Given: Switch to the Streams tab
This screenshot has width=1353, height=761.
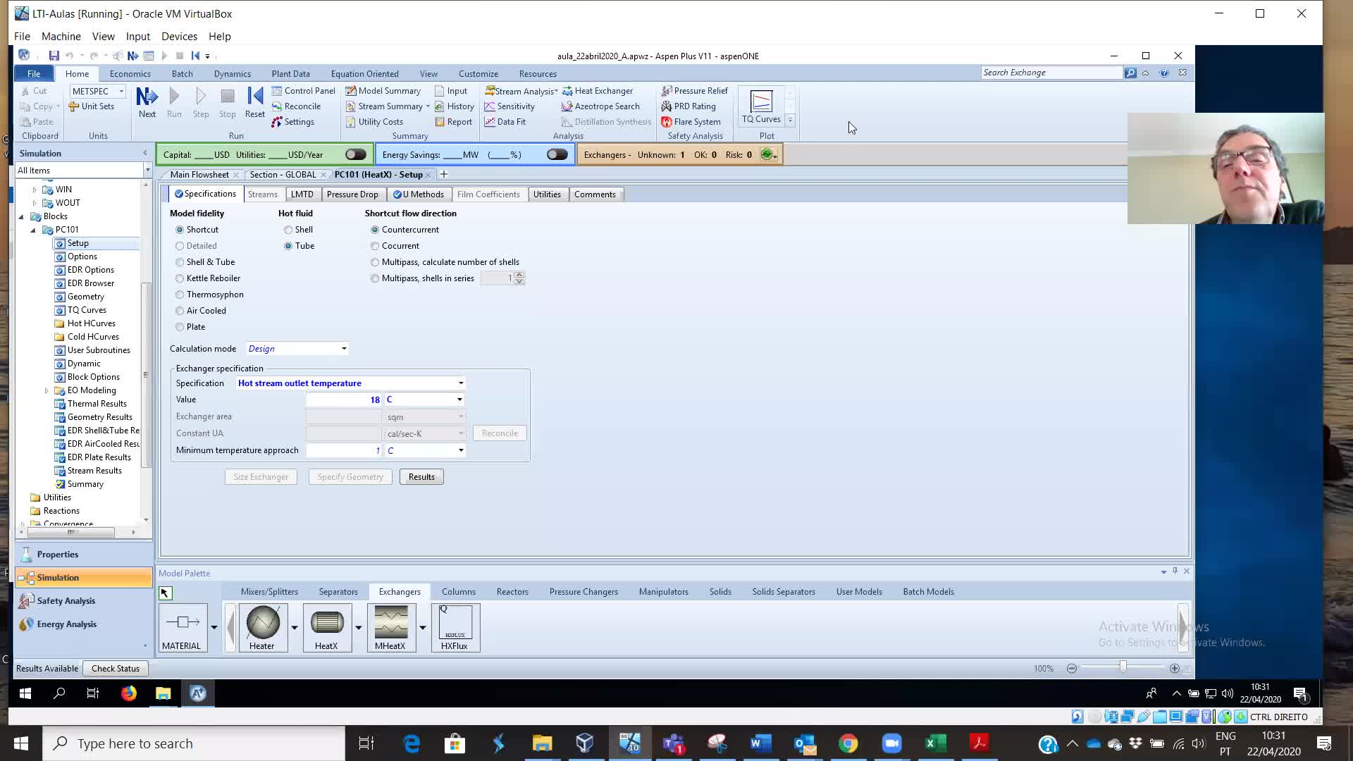Looking at the screenshot, I should [x=262, y=194].
